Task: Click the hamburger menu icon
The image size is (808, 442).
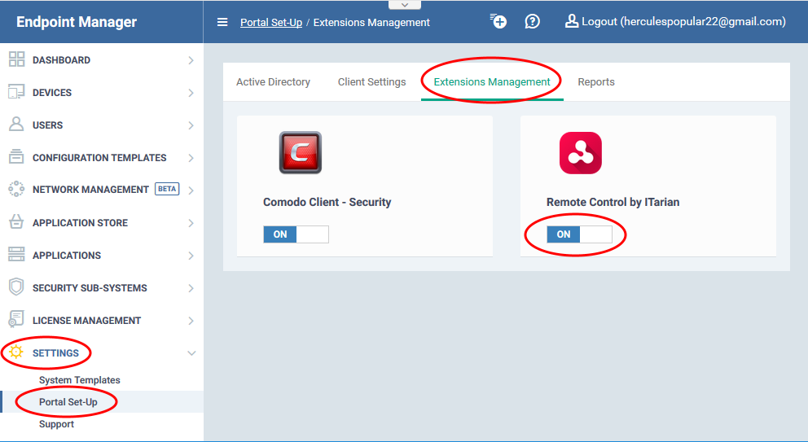Action: (x=222, y=22)
